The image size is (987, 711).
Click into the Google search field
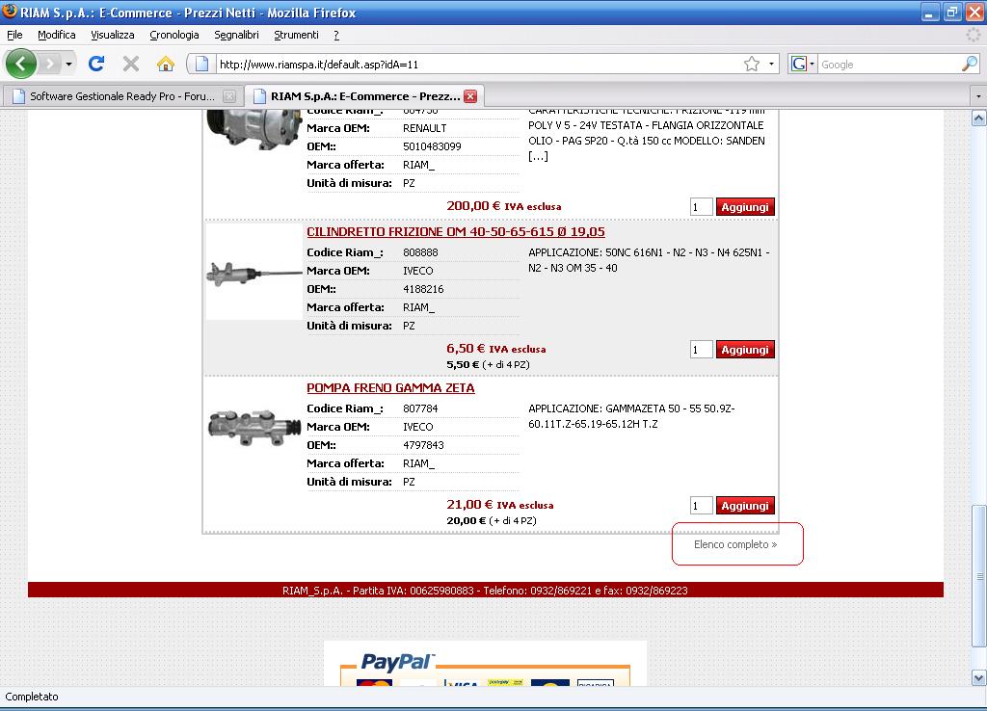click(890, 65)
